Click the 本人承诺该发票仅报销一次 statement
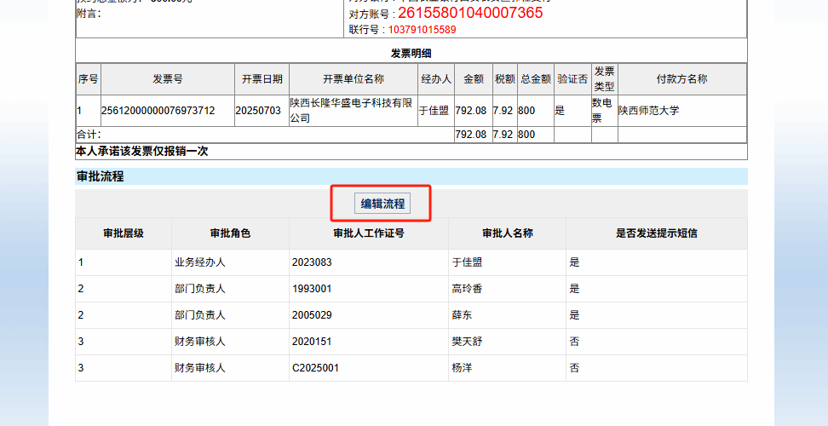This screenshot has width=828, height=426. (142, 152)
